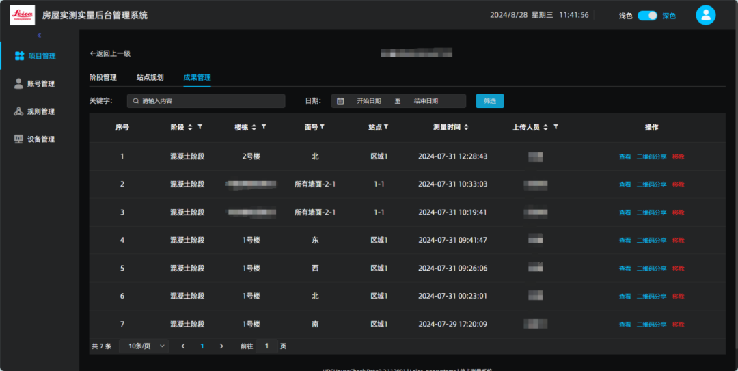Remove row 4 with 移除
Screen dimensions: 738x371
coord(679,241)
